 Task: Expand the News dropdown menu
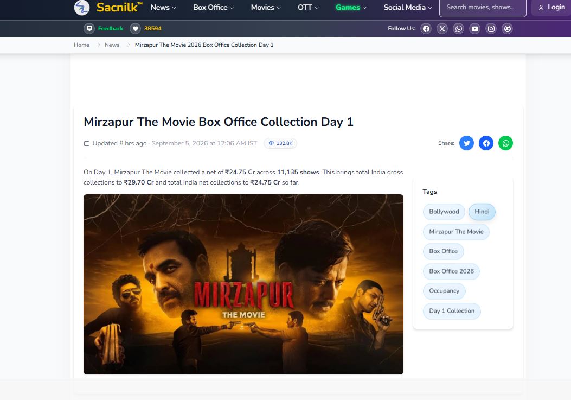[x=163, y=7]
